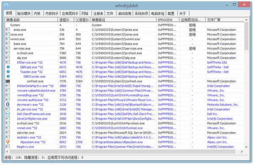Click the icon beside smss.exe

[x=8, y=30]
